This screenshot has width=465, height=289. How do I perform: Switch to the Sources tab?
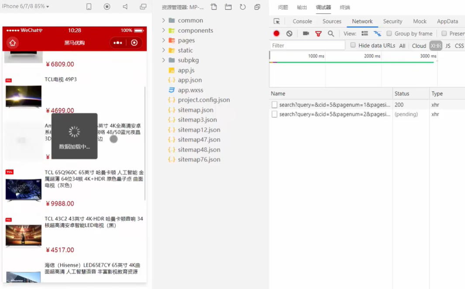coord(332,21)
